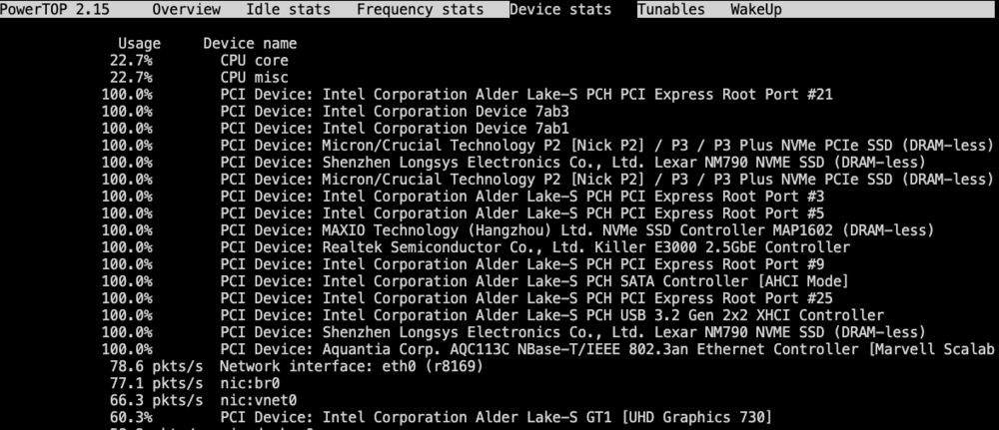Open the Idle stats tab

288,10
